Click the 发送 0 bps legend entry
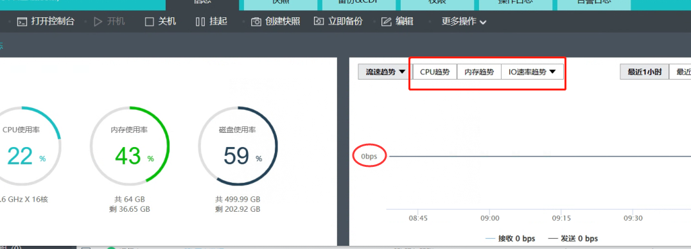691x249 pixels. coord(573,239)
